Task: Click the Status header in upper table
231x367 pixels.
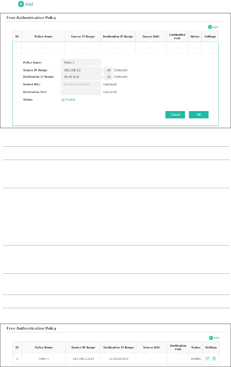Action: coord(195,37)
